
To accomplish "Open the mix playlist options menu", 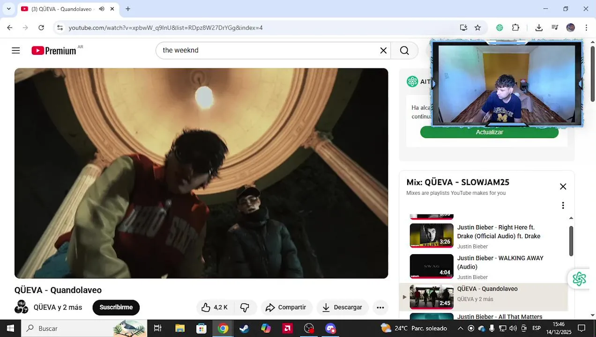I will (563, 205).
